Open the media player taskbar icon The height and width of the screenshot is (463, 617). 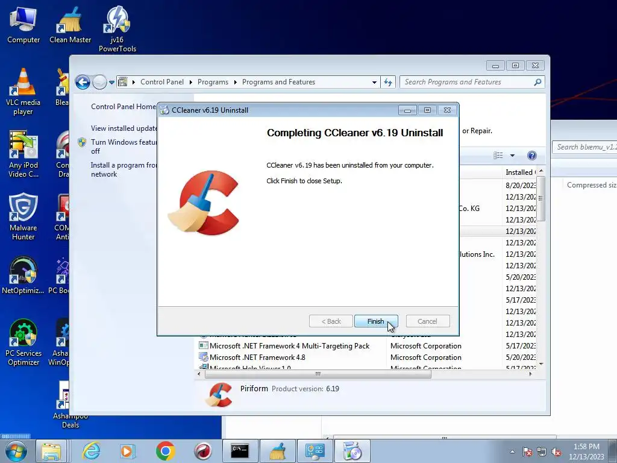coord(127,451)
